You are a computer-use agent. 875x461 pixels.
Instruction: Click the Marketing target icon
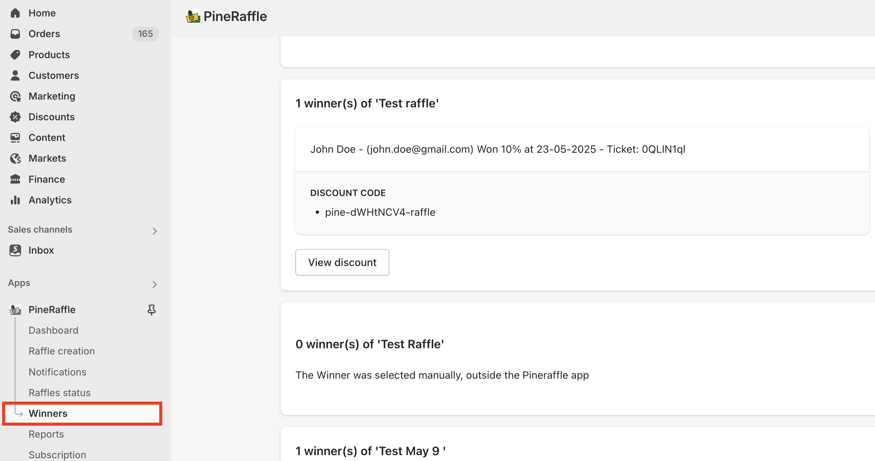(15, 96)
